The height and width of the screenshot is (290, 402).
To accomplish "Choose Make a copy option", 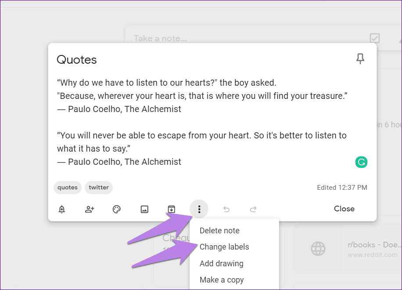I will tap(222, 280).
